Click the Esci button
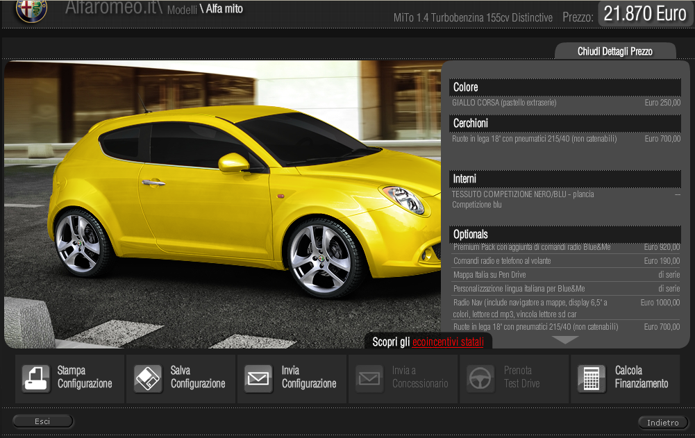 pyautogui.click(x=42, y=421)
